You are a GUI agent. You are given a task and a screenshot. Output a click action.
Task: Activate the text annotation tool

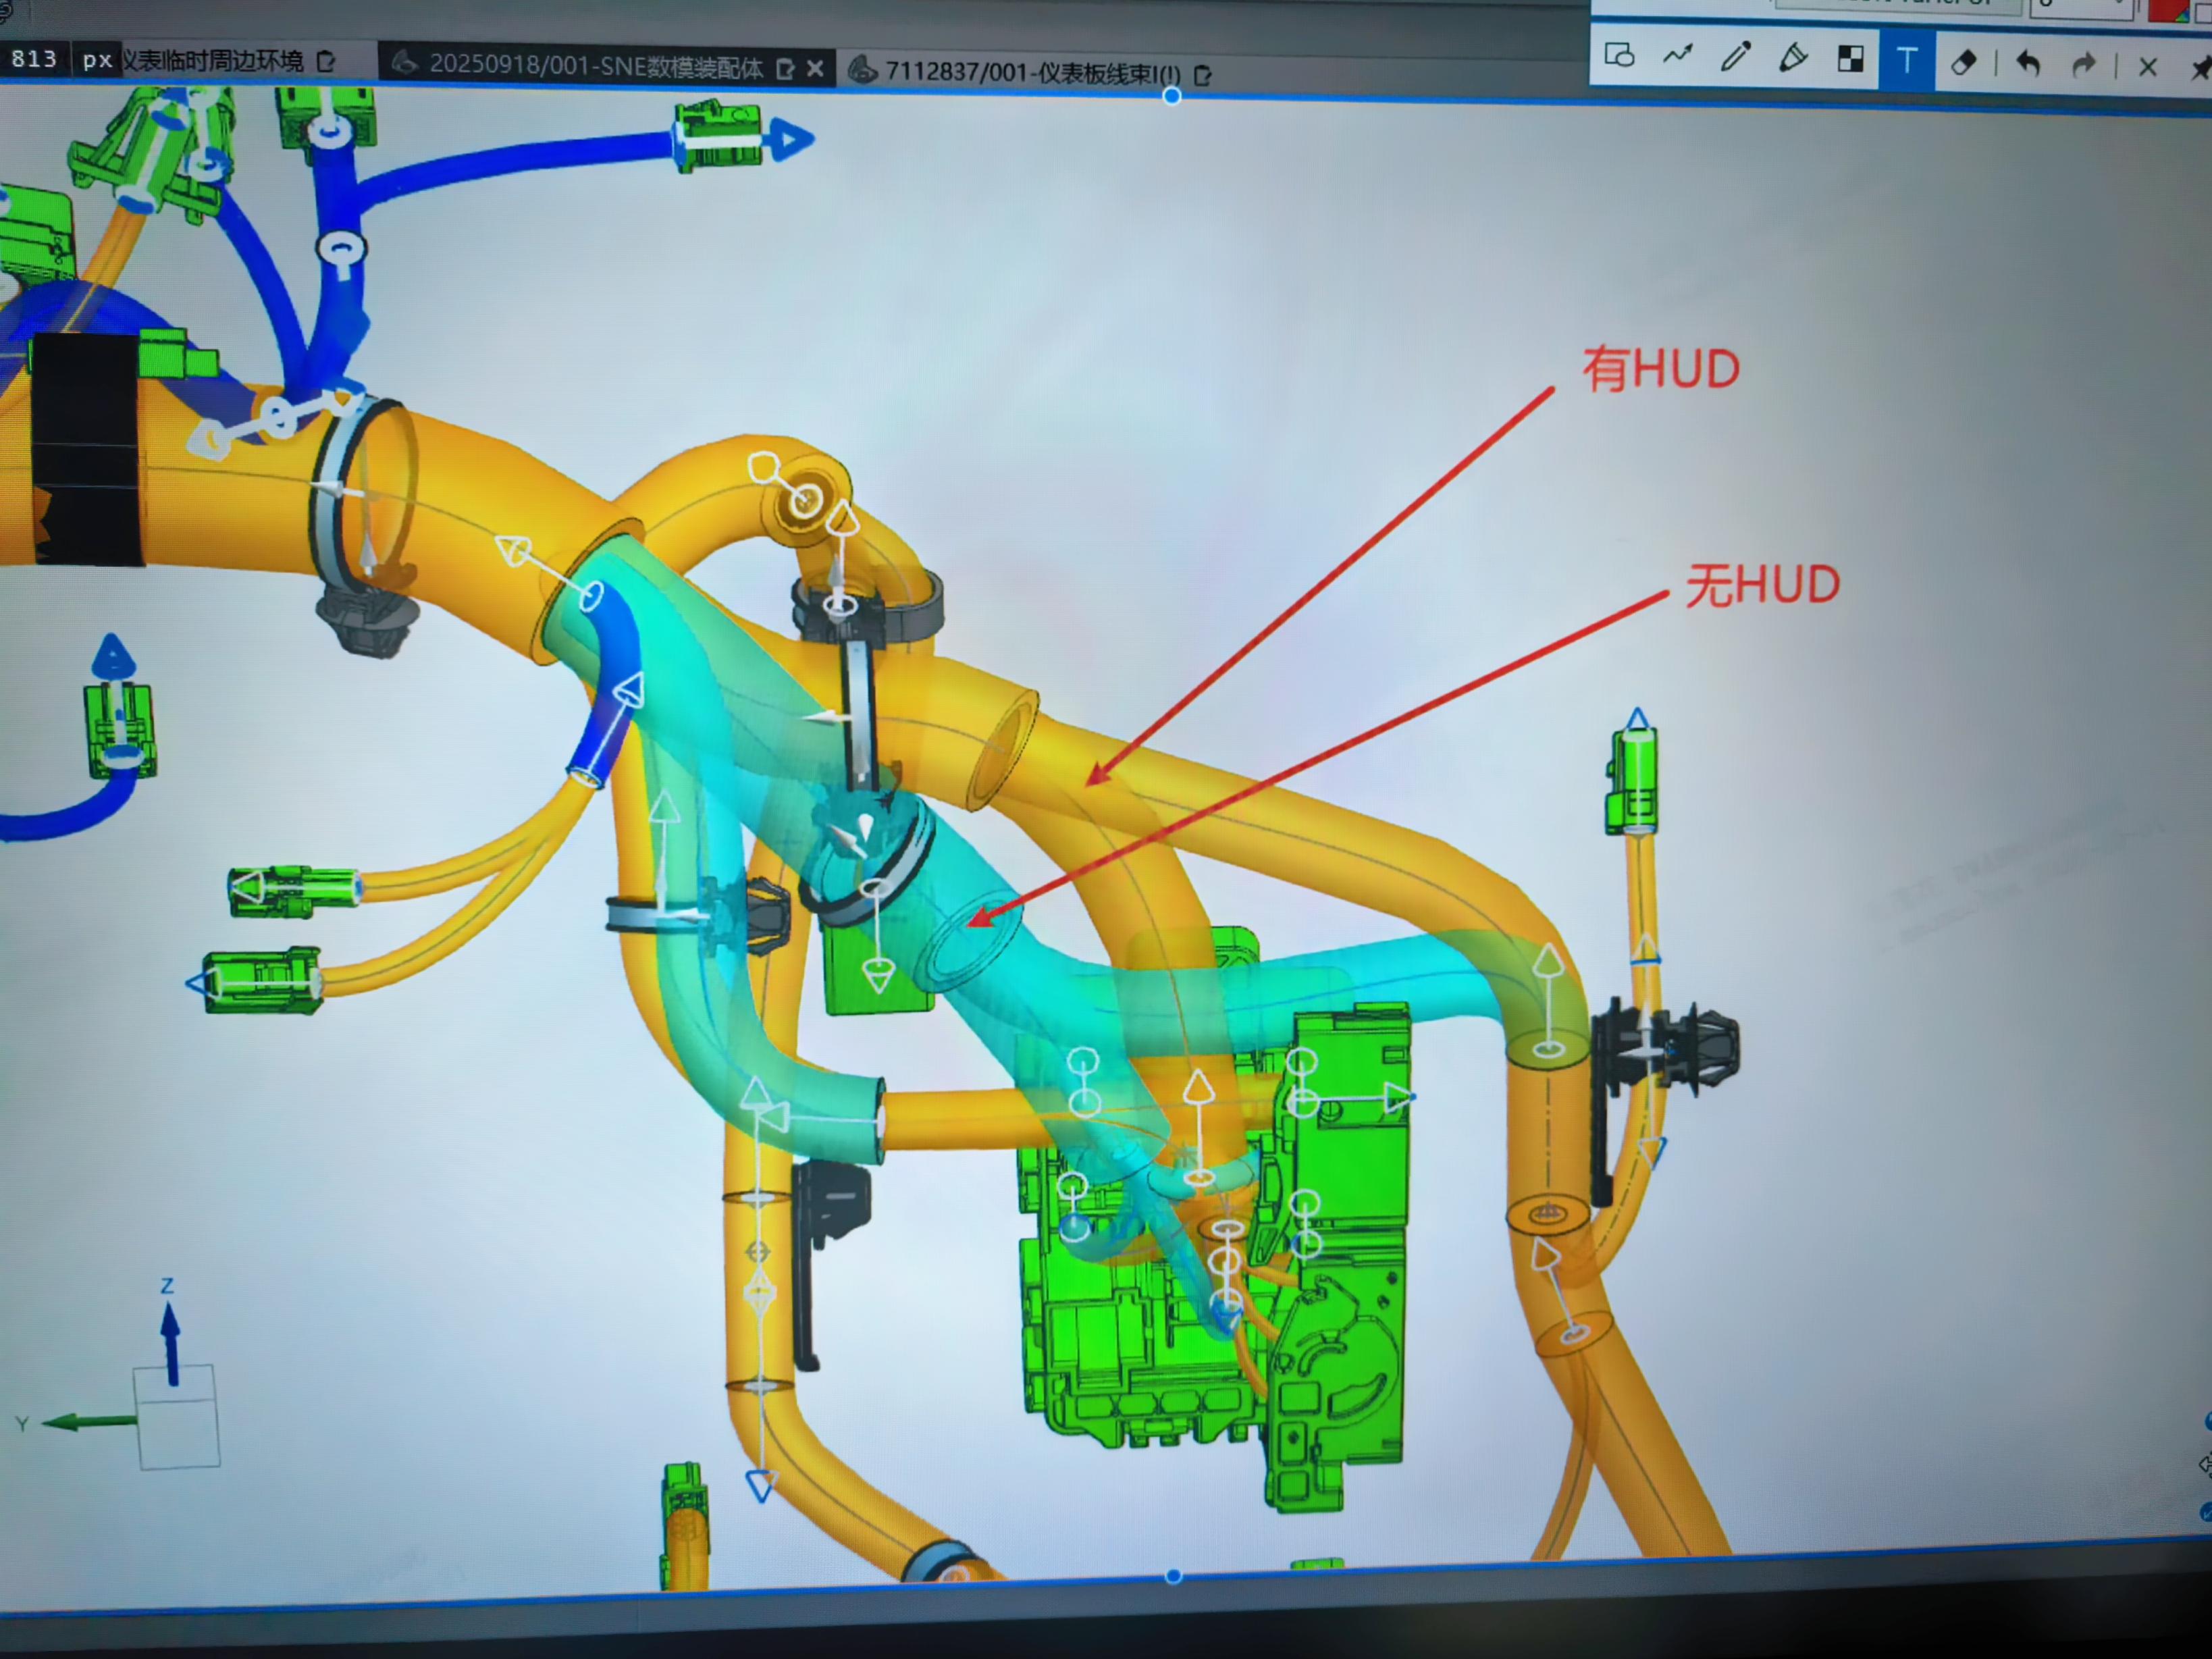1907,61
